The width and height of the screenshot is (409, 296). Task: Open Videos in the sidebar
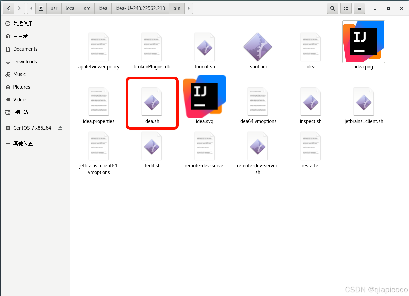point(35,99)
